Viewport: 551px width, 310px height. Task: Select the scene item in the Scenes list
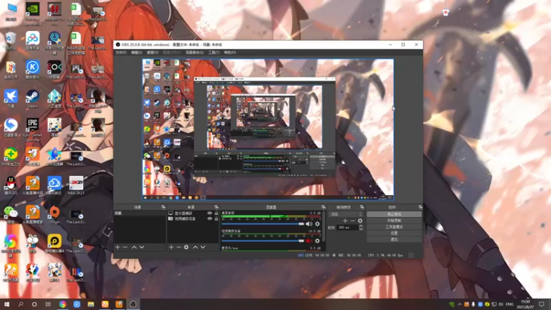140,214
